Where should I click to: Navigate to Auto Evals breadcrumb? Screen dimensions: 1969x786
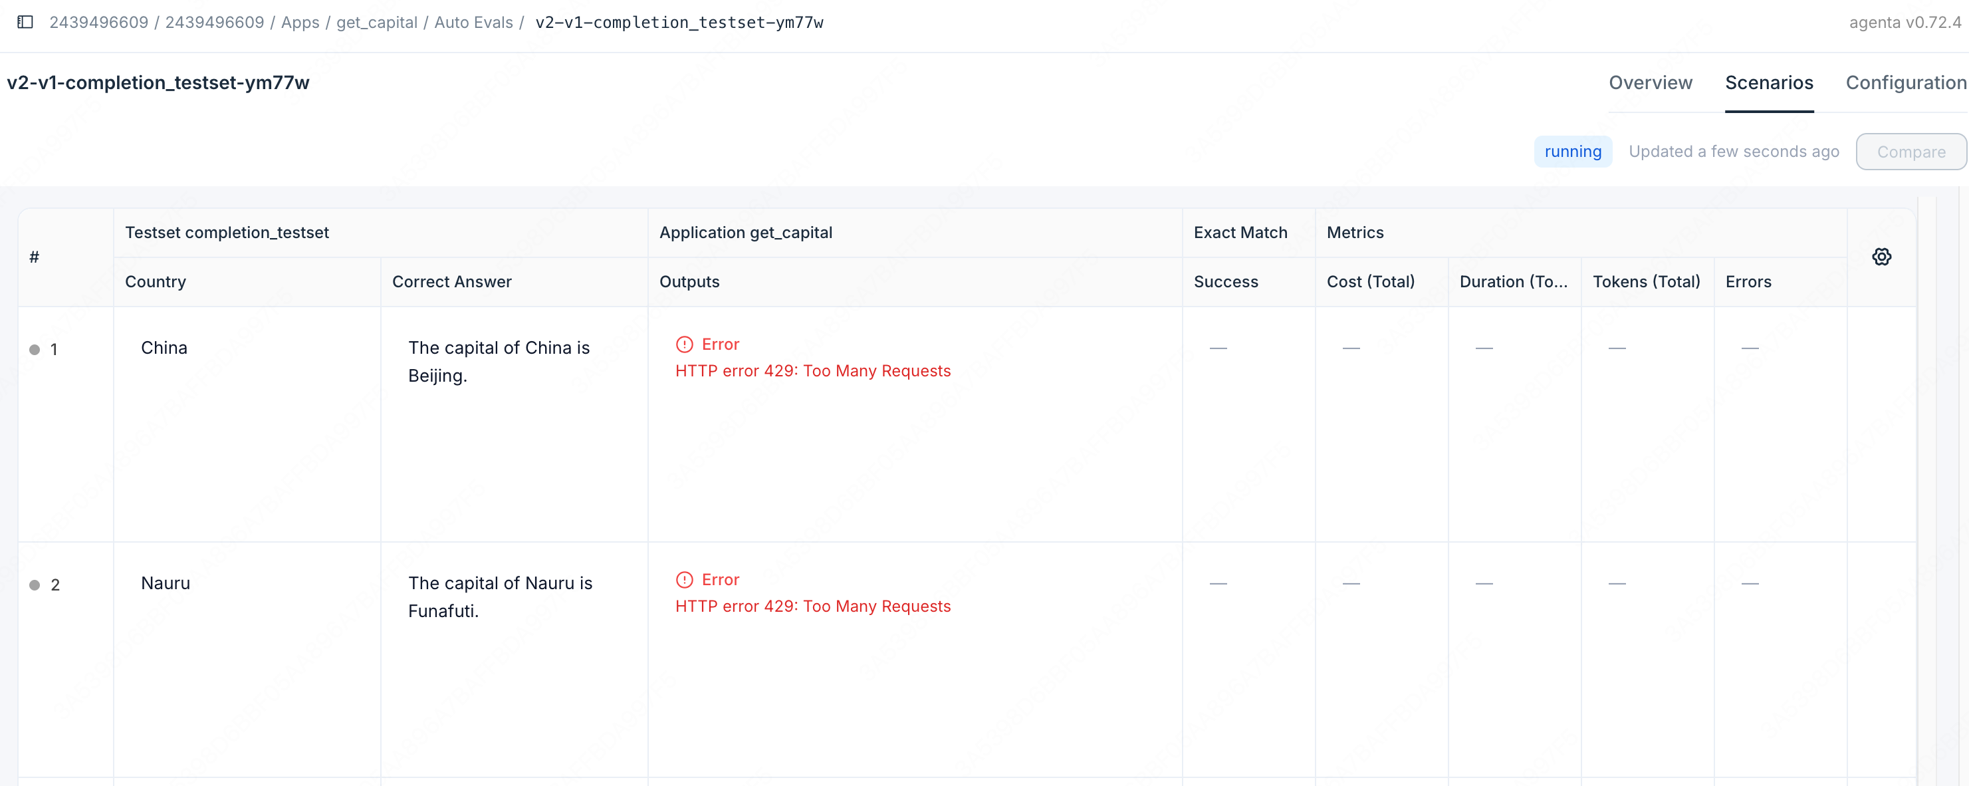pos(473,22)
